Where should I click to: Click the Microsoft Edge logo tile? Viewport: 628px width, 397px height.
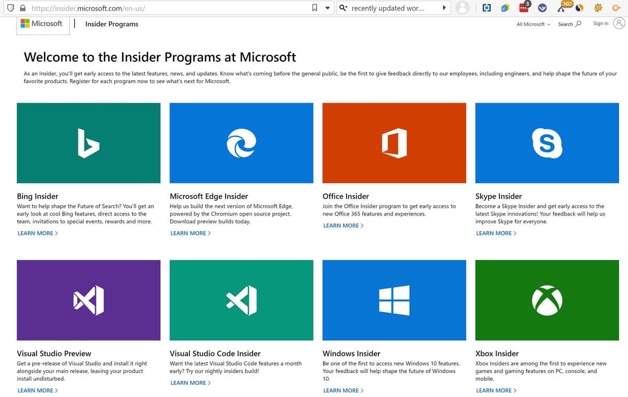click(x=241, y=143)
